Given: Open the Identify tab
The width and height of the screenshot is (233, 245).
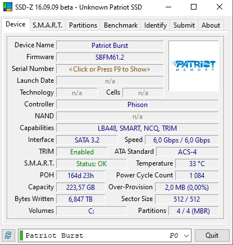Looking at the screenshot, I should [x=156, y=25].
